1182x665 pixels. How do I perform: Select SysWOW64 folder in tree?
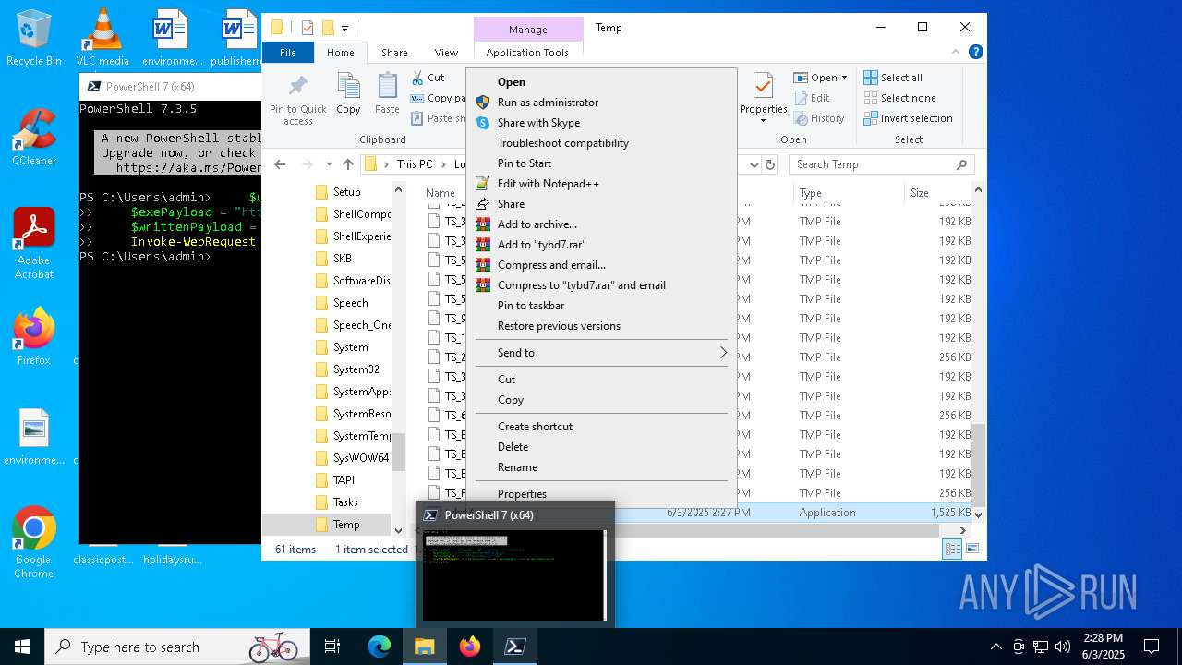[x=360, y=457]
